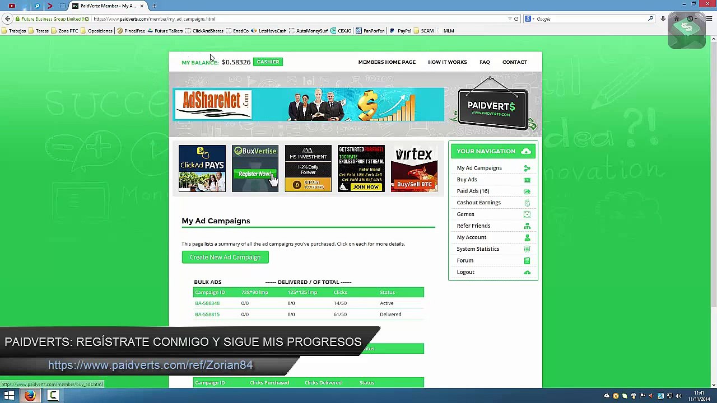Open campaign BA-588348 link

tap(207, 303)
